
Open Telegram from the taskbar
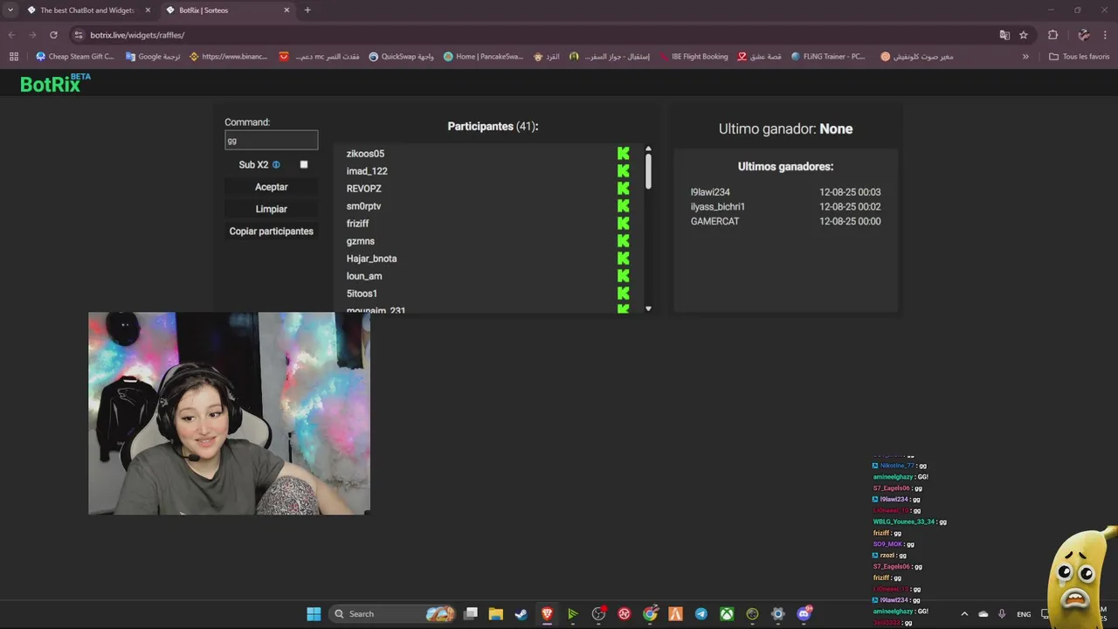[x=700, y=614]
